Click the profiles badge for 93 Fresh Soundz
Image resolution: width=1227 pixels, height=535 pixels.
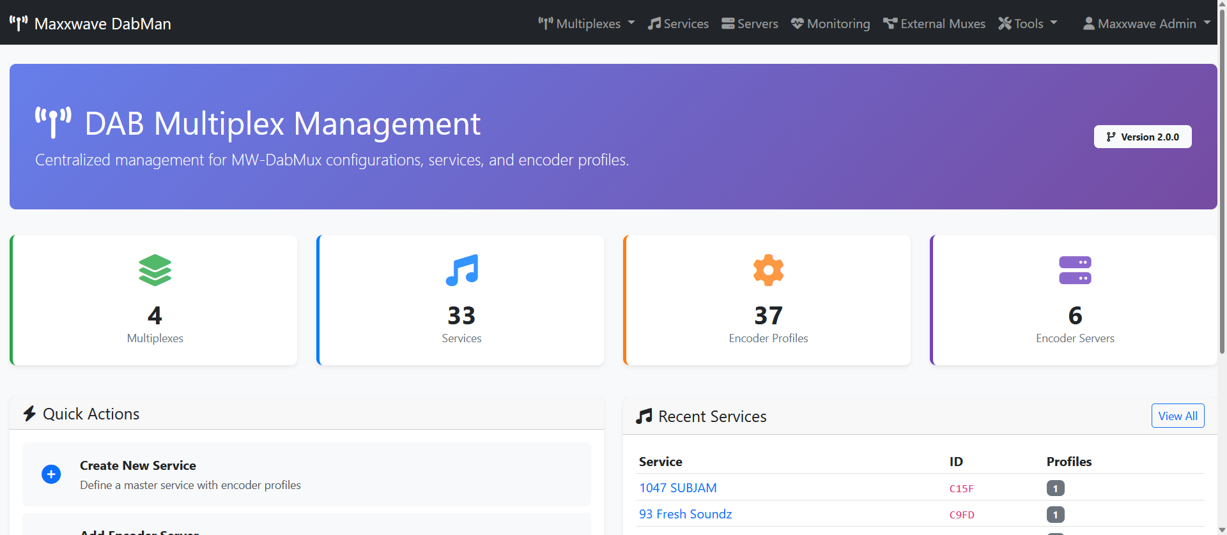1055,515
